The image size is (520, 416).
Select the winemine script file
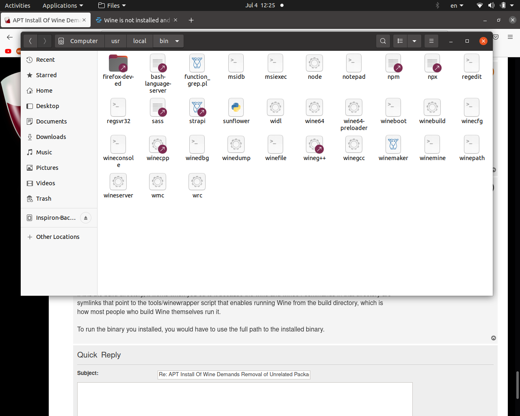click(432, 145)
